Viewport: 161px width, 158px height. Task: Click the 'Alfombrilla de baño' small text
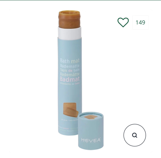(x=69, y=84)
